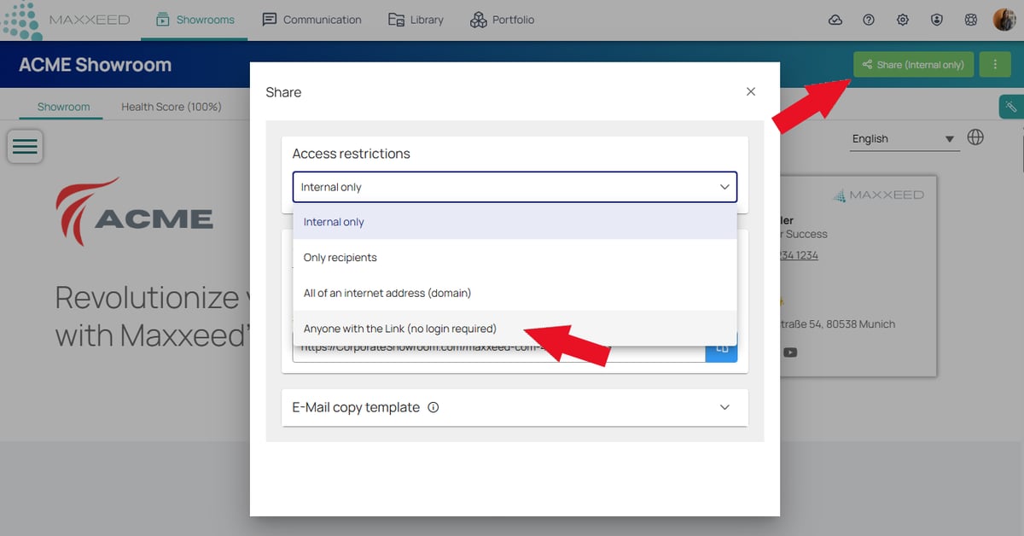The height and width of the screenshot is (536, 1024).
Task: Switch to Health Score (100%) tab
Action: tap(172, 107)
